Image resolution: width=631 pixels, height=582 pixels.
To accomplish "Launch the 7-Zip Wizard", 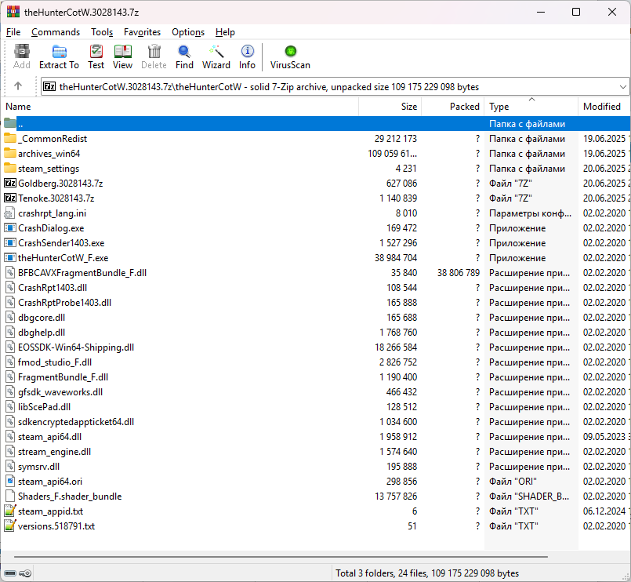I will tap(216, 55).
